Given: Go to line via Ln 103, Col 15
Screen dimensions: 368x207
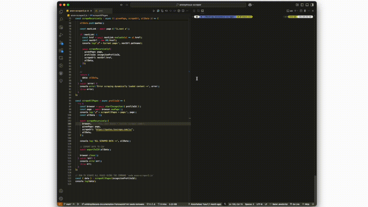Looking at the screenshot, I should click(x=236, y=204).
